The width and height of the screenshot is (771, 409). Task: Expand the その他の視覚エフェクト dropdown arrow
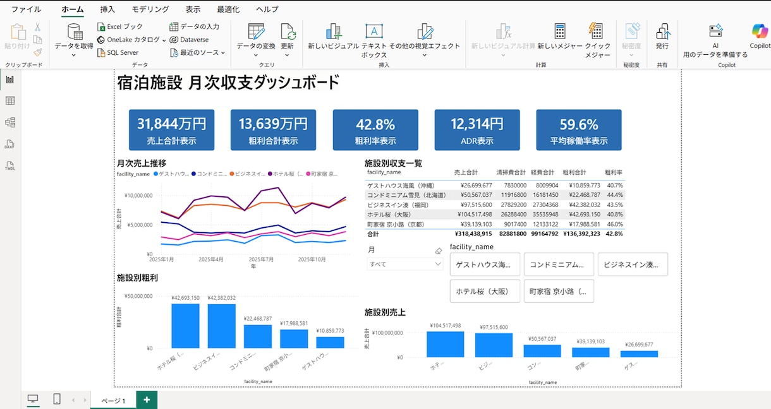(424, 55)
